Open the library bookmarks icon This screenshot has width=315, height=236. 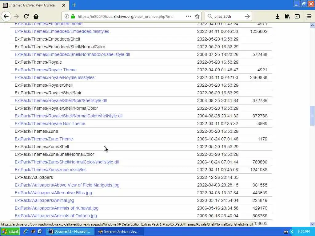287,16
